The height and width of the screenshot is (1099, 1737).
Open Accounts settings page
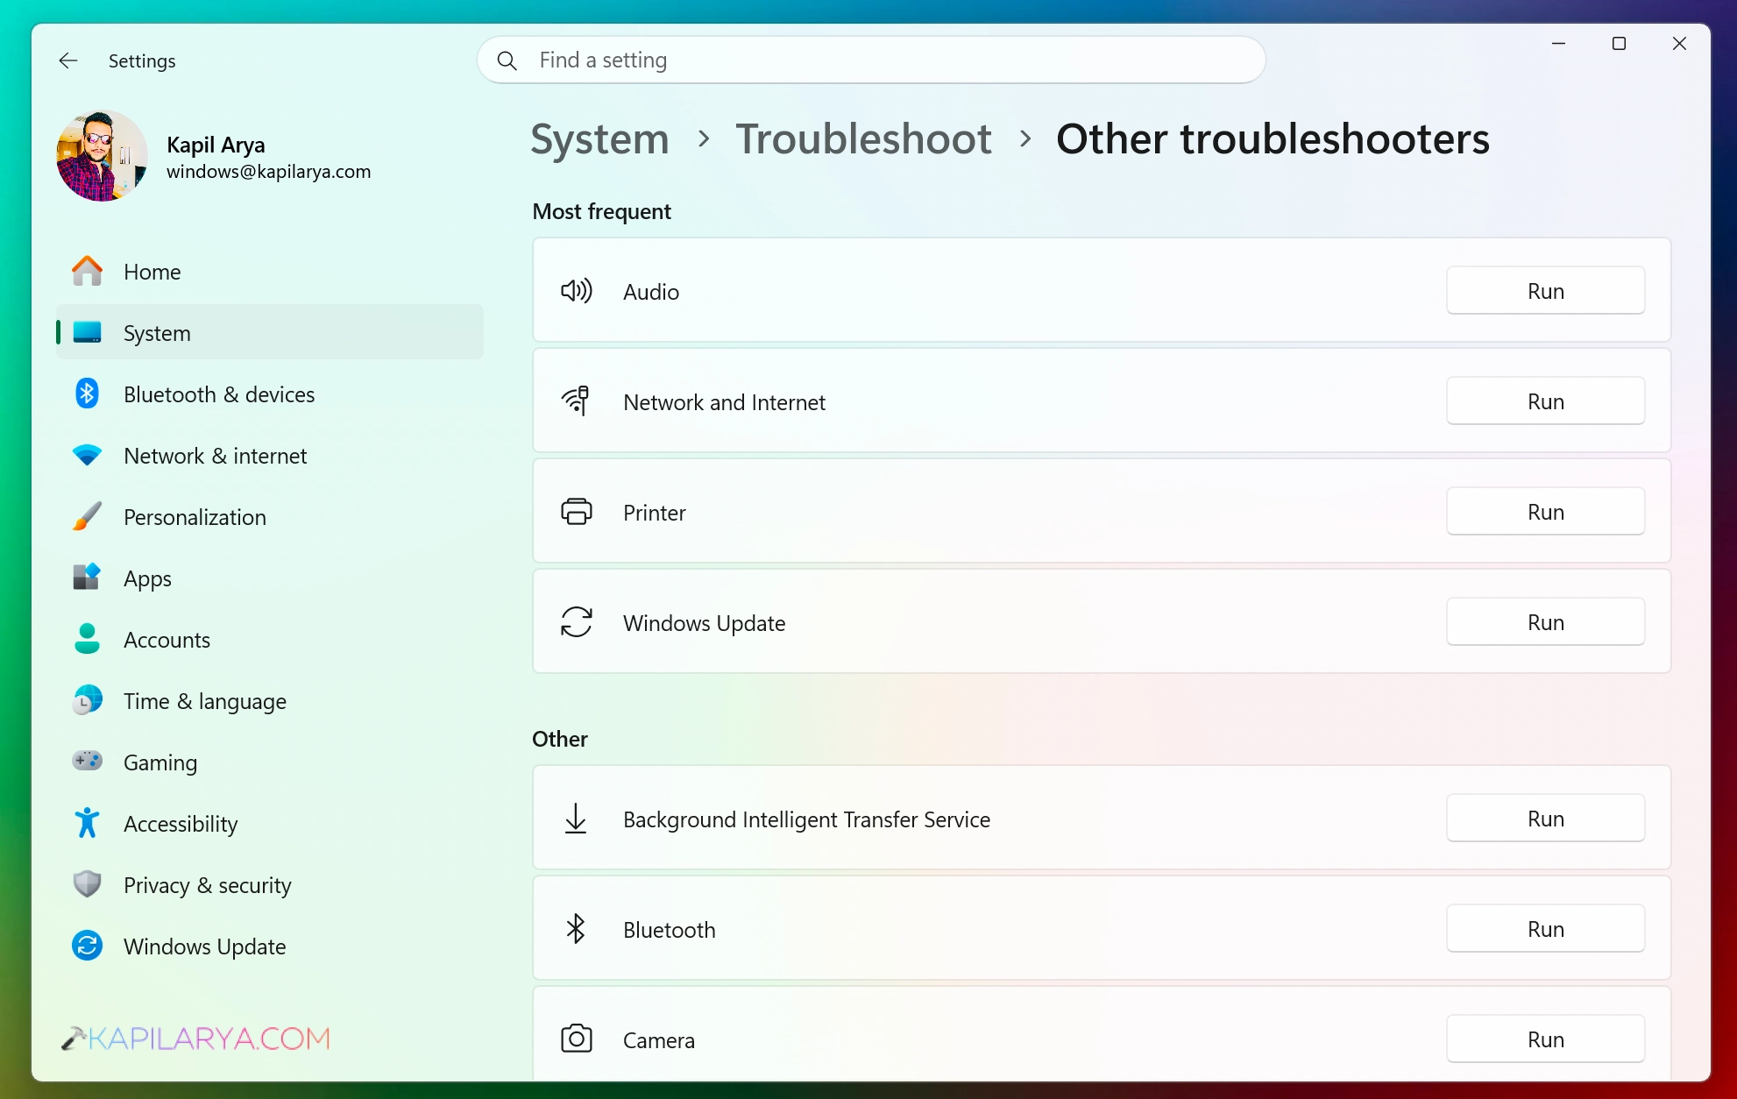[270, 640]
